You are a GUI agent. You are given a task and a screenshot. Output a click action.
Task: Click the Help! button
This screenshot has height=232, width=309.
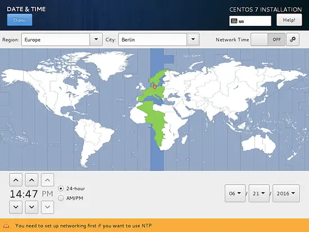tap(289, 20)
